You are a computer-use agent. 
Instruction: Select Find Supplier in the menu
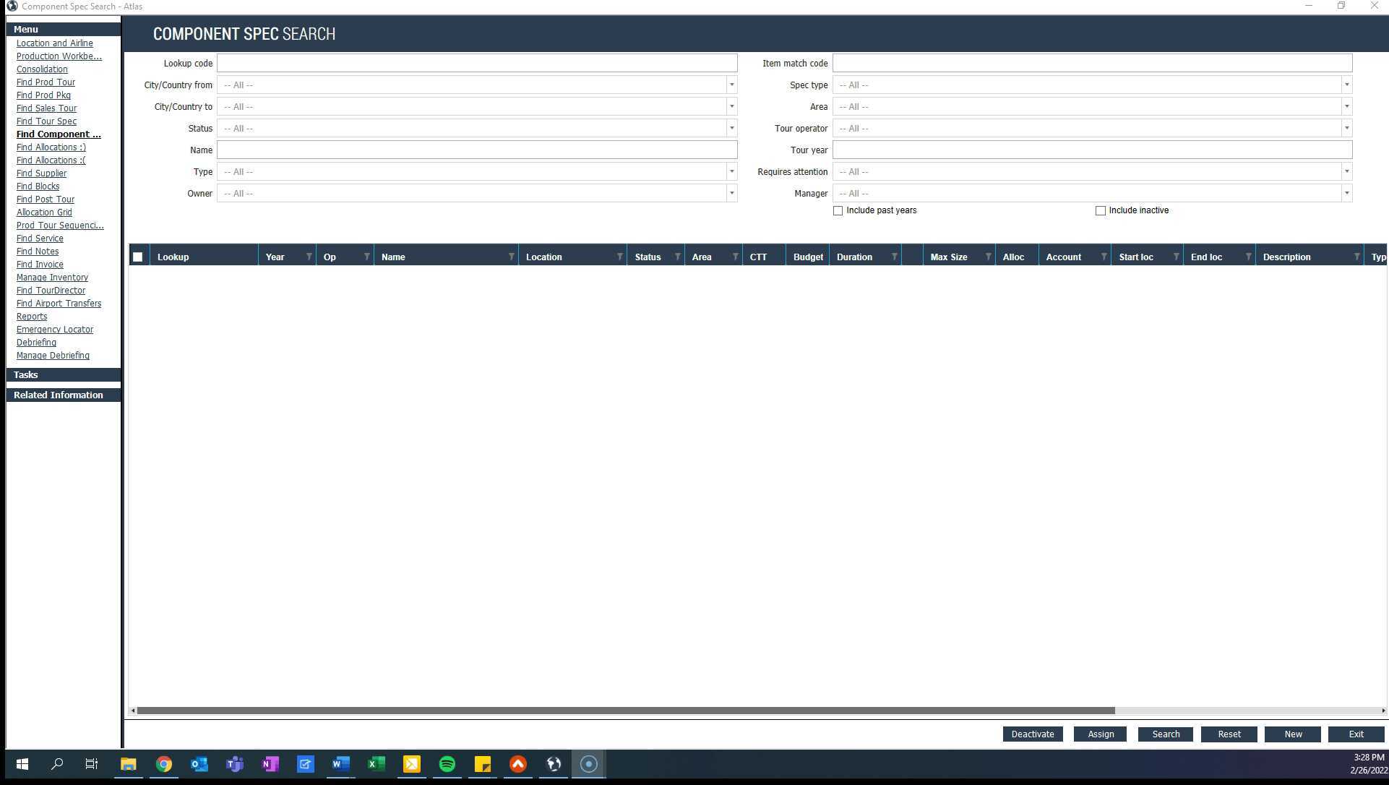[41, 173]
